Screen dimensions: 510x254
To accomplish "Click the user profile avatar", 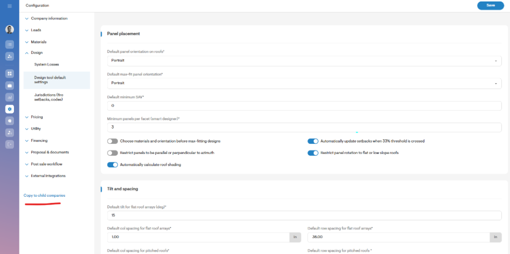I will (9, 29).
